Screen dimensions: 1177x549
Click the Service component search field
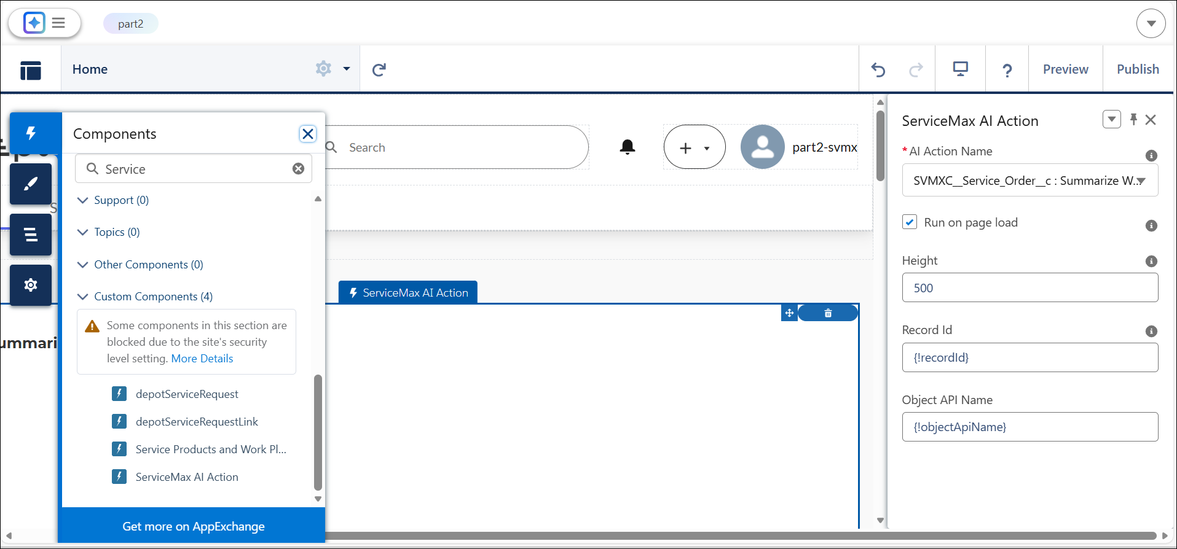point(194,169)
